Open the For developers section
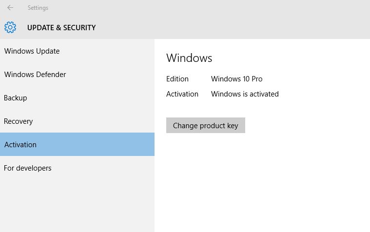The image size is (370, 232). [x=28, y=168]
